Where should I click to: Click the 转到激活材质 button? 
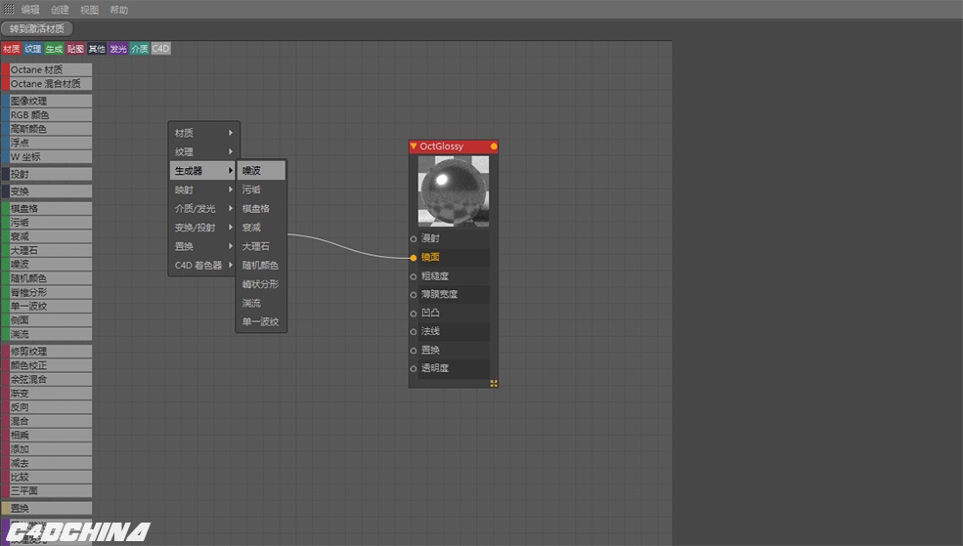tap(37, 29)
